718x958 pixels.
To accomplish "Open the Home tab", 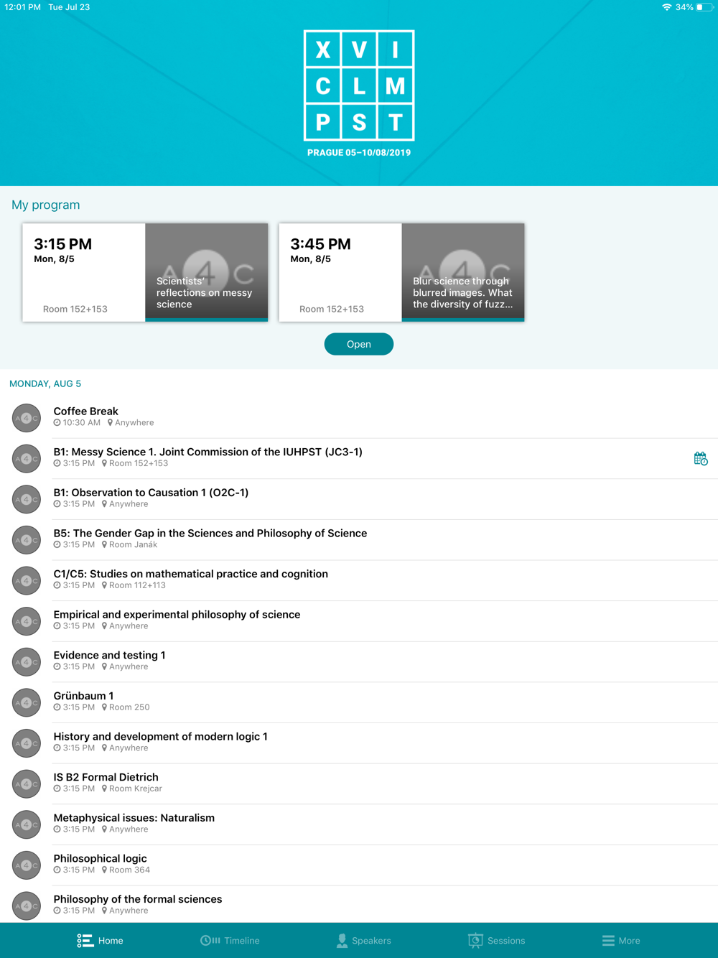I will 101,941.
